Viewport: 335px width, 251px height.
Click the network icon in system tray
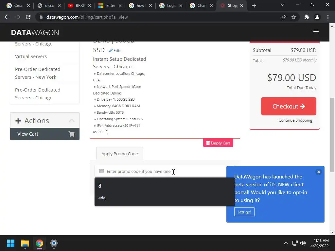[x=295, y=243]
